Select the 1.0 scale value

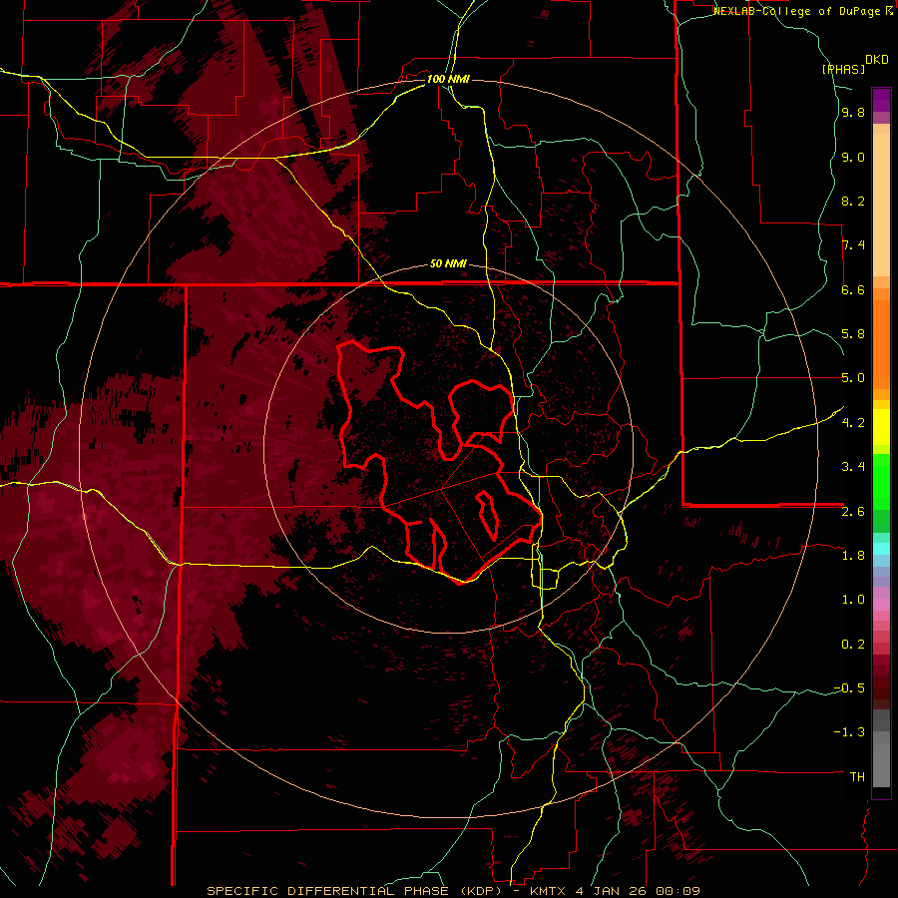pyautogui.click(x=853, y=600)
